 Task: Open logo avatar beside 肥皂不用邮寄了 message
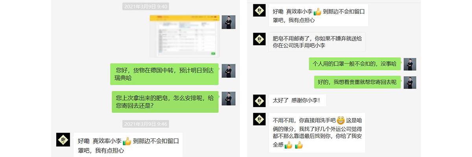coord(259,39)
